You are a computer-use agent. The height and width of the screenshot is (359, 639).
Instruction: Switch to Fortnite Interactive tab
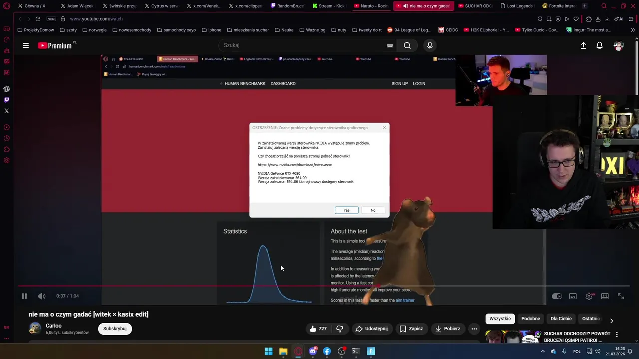[x=559, y=6]
